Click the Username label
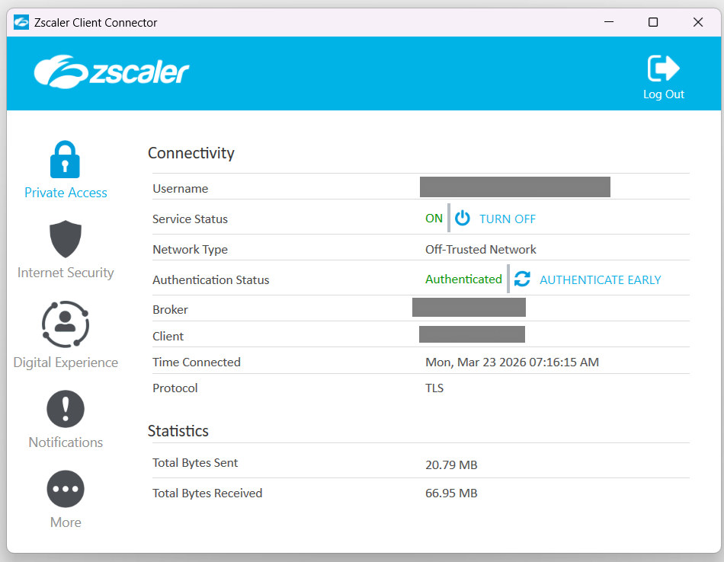 point(181,189)
